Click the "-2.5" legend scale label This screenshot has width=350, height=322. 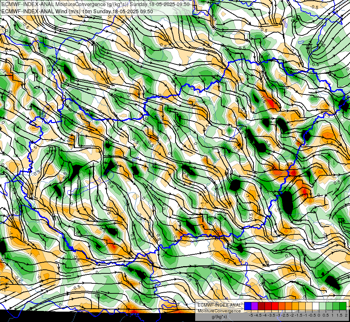pos(286,315)
